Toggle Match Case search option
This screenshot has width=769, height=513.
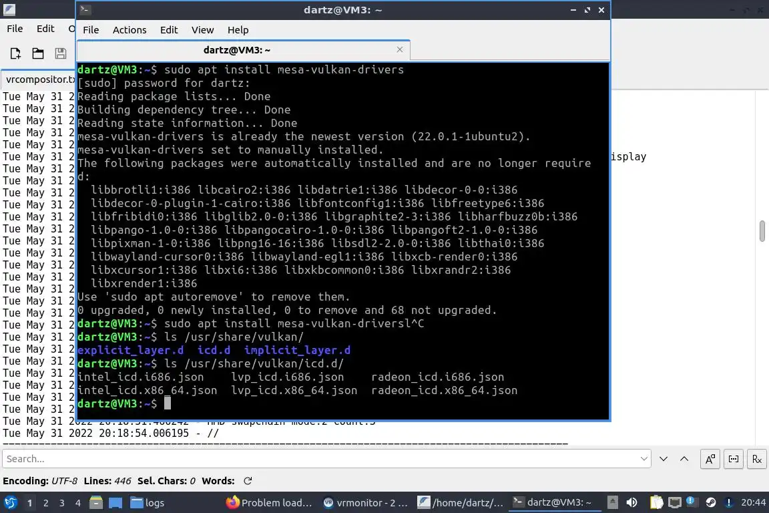tap(710, 459)
